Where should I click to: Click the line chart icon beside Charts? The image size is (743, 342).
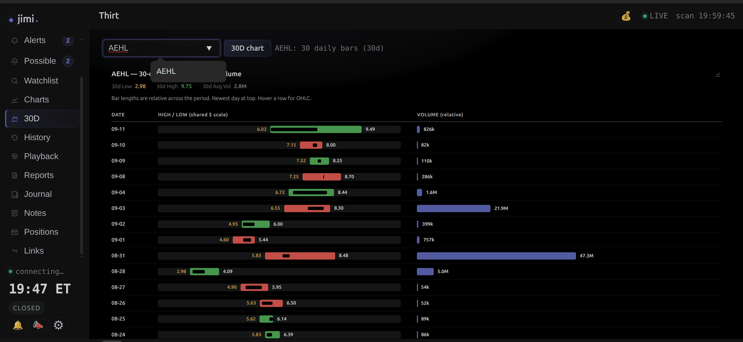point(15,100)
